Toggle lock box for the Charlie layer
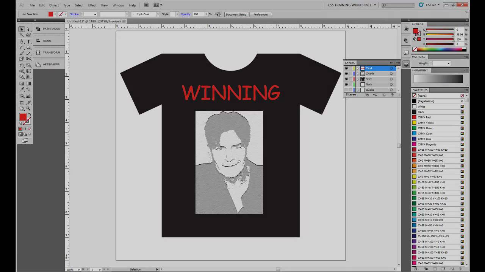The width and height of the screenshot is (485, 272). coord(350,74)
